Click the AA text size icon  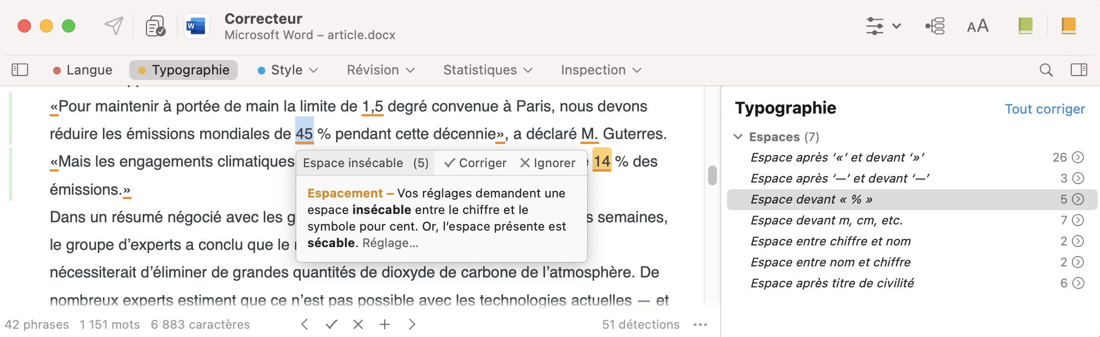coord(977,26)
